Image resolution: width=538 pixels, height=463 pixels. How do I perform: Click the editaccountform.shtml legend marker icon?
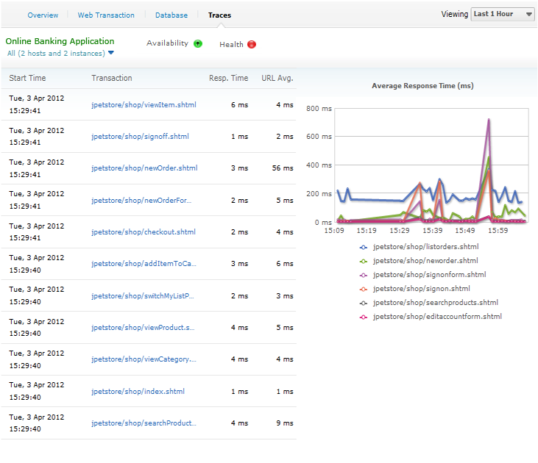coord(364,317)
